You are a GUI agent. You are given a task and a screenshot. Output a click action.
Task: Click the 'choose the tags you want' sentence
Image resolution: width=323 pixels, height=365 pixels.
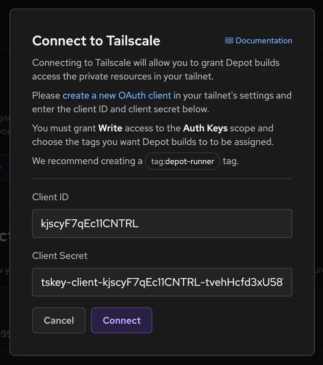[x=153, y=142]
